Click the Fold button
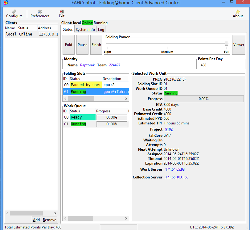This screenshot has height=230, width=250. click(68, 45)
